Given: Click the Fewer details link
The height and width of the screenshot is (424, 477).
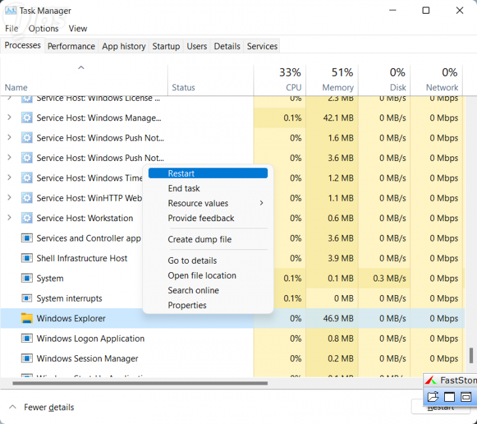Looking at the screenshot, I should pos(49,407).
